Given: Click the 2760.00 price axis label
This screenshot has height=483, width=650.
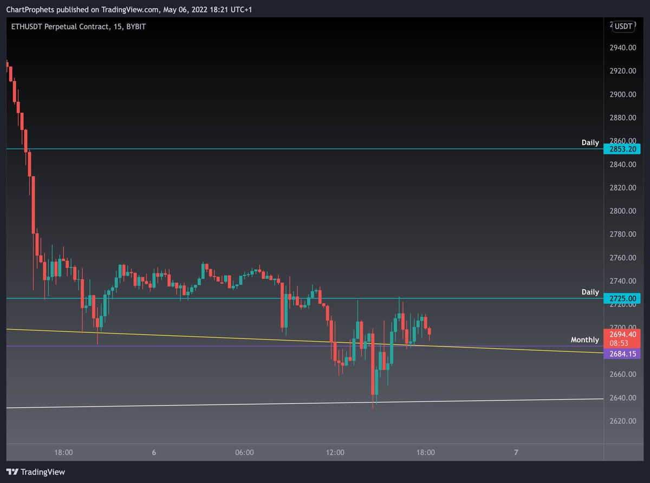Looking at the screenshot, I should [623, 257].
